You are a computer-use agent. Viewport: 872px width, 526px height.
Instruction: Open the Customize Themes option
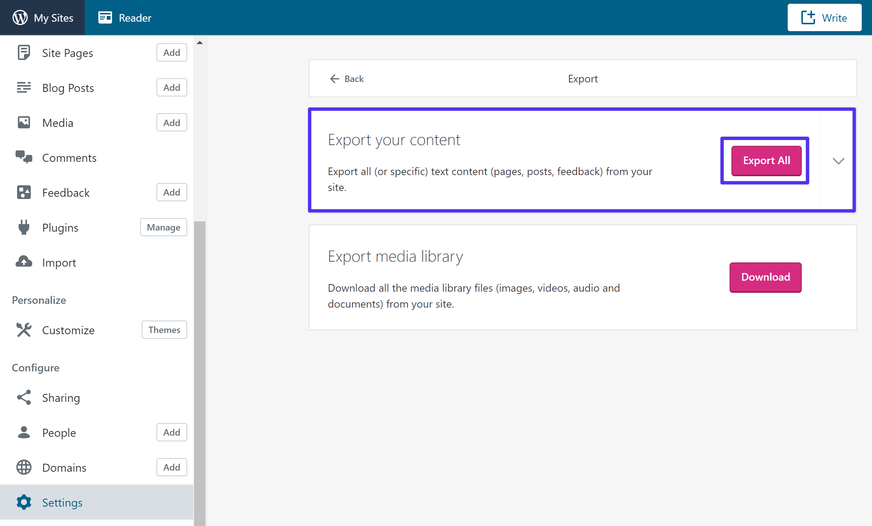pos(164,330)
